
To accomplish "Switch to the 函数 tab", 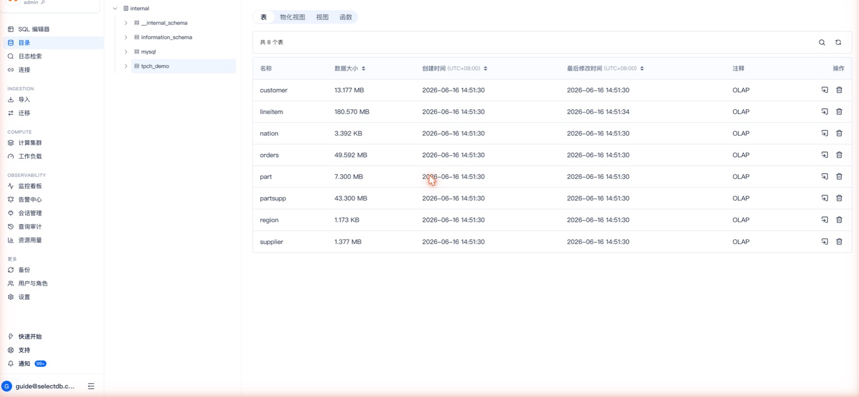I will pyautogui.click(x=346, y=17).
